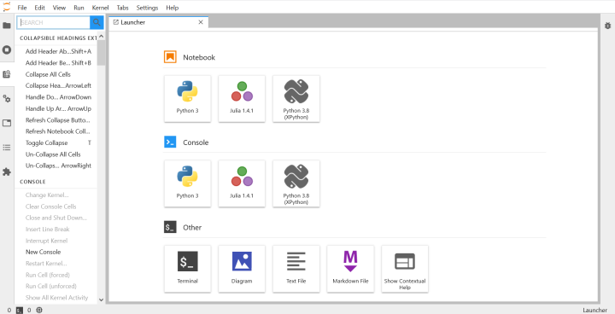Open the Tabs menu
The height and width of the screenshot is (314, 615).
click(x=122, y=8)
